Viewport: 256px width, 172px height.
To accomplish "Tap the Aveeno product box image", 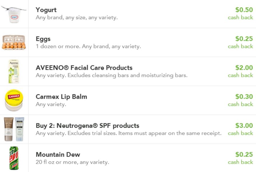I will point(13,71).
